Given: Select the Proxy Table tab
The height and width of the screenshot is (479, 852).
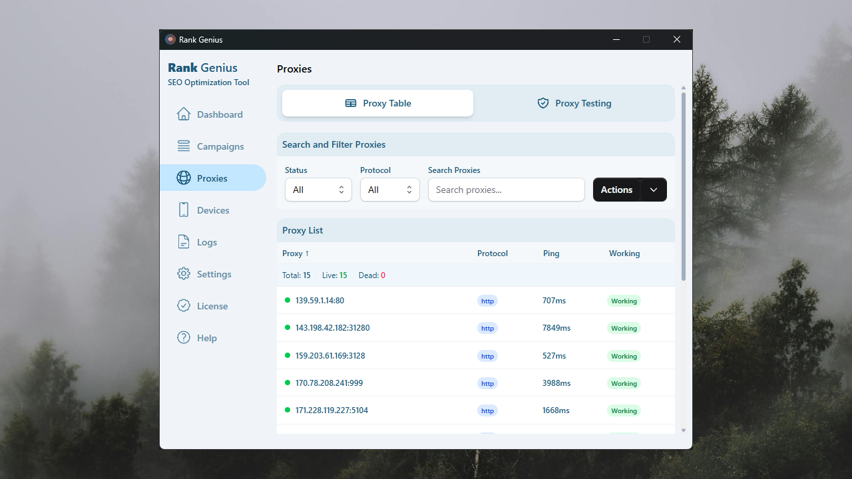Looking at the screenshot, I should click(x=377, y=103).
